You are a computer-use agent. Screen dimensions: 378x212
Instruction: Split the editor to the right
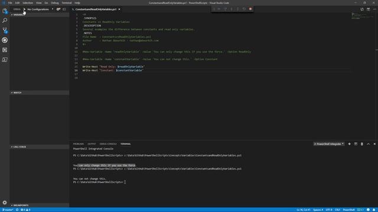coord(369,9)
